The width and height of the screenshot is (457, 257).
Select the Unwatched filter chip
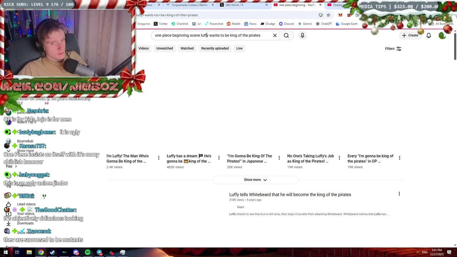pos(165,49)
